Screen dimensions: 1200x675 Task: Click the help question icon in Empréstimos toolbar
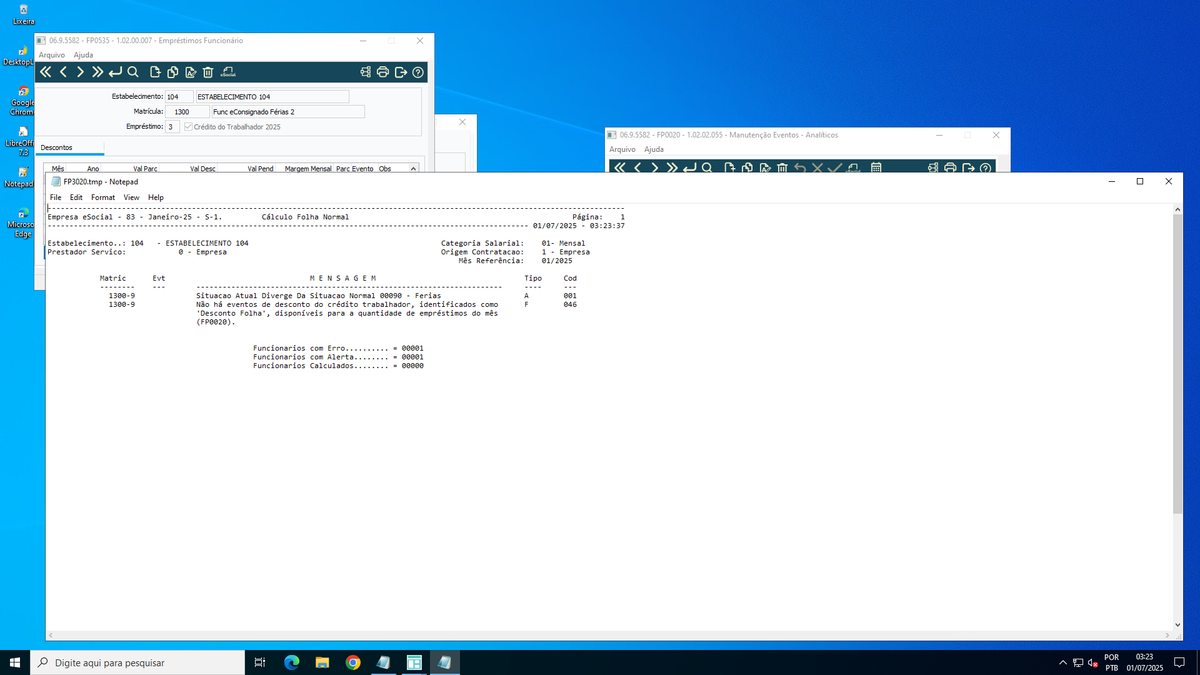[x=418, y=72]
